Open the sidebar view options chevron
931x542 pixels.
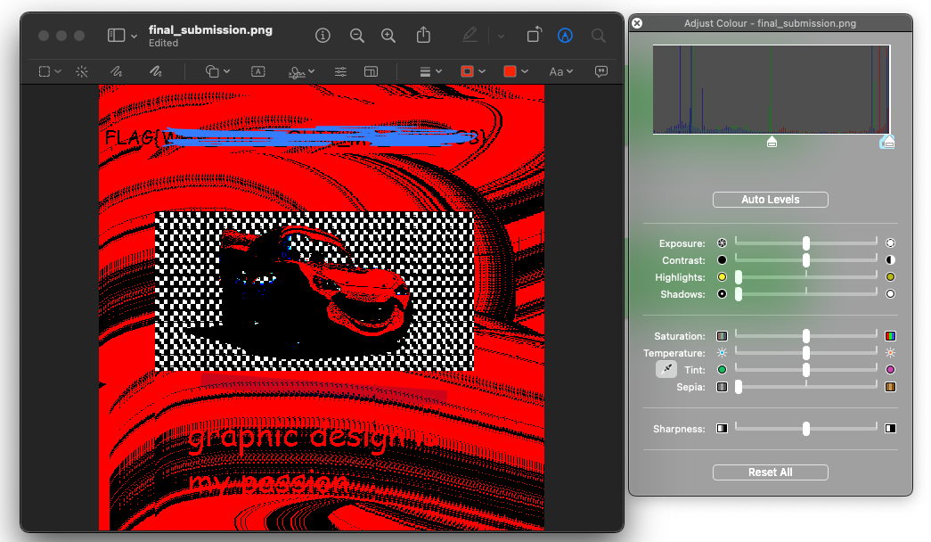tap(135, 37)
